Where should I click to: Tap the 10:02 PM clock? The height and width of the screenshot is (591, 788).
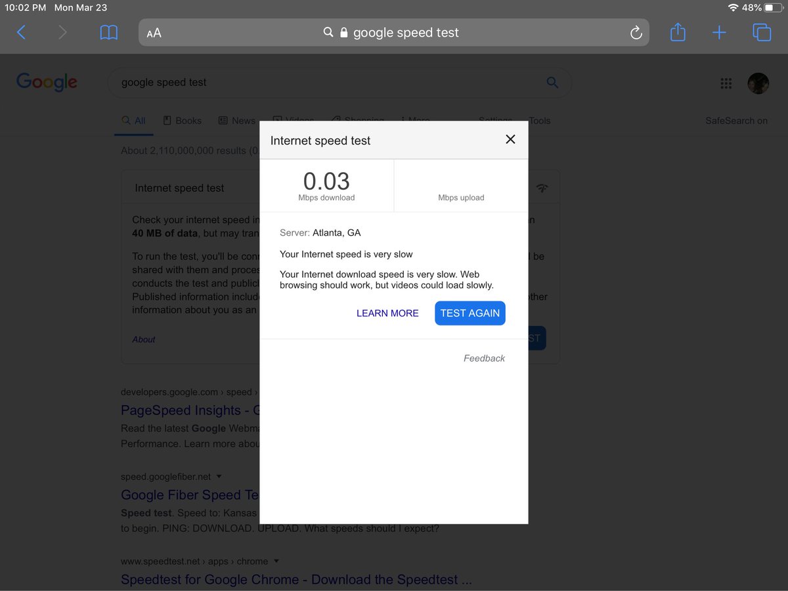[25, 8]
